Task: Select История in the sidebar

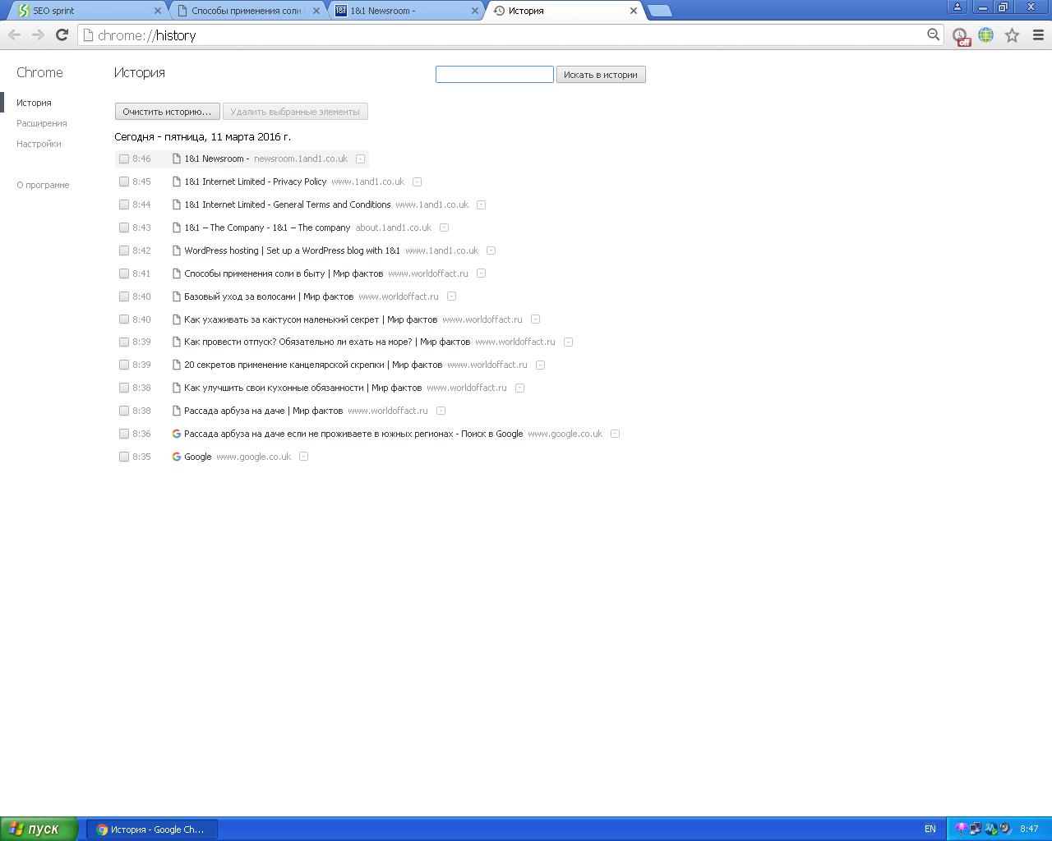Action: (34, 103)
